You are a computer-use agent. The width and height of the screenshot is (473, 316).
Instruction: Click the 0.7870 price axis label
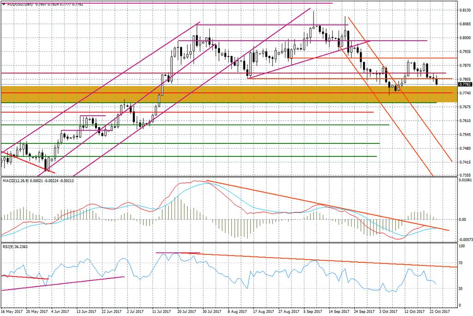coord(465,66)
